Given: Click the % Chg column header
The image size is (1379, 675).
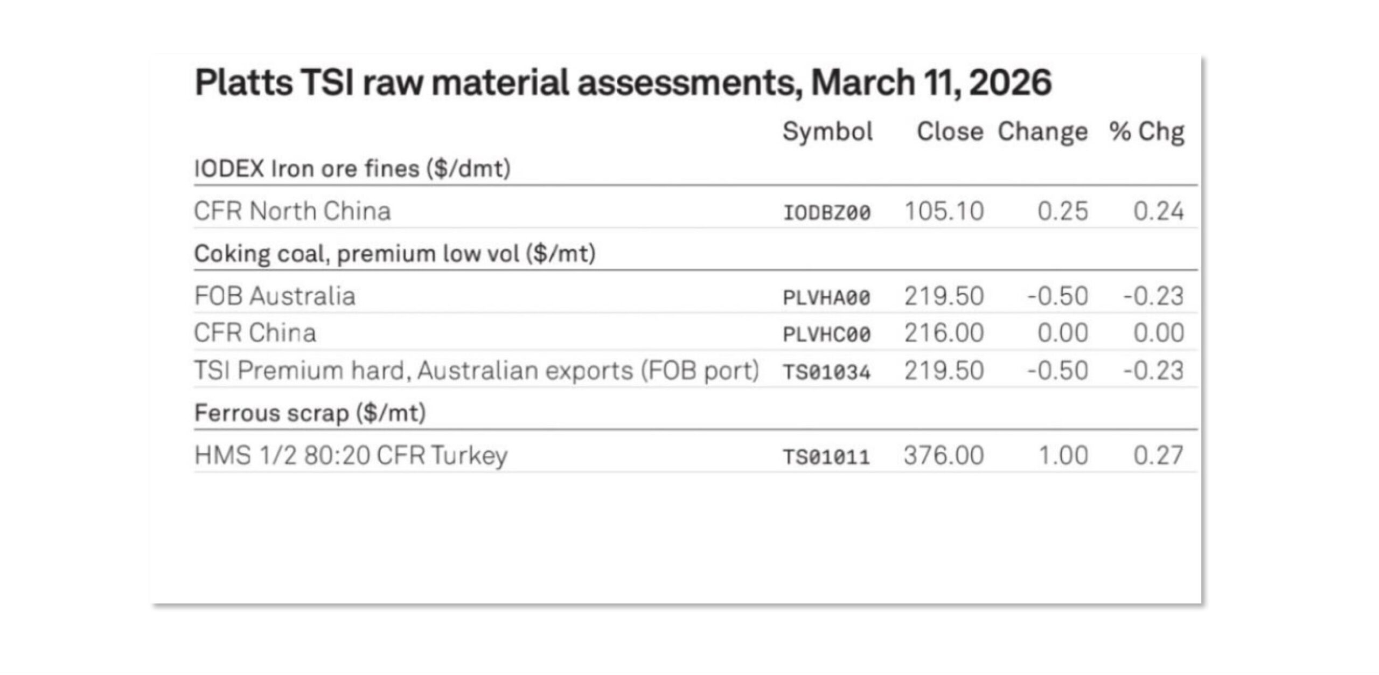Looking at the screenshot, I should 1146,131.
